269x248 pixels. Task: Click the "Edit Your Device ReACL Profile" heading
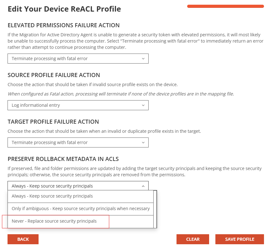[64, 9]
